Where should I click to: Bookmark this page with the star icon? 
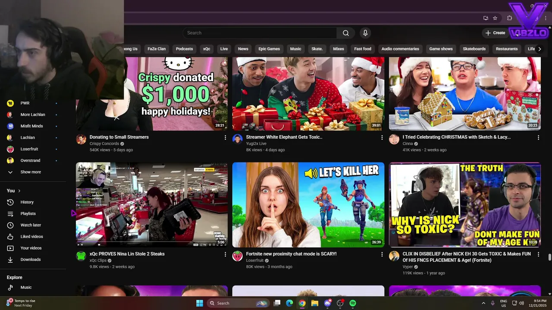pos(495,18)
